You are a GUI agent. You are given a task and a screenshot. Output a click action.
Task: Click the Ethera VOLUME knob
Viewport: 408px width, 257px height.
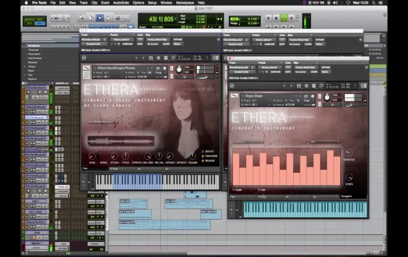click(192, 156)
